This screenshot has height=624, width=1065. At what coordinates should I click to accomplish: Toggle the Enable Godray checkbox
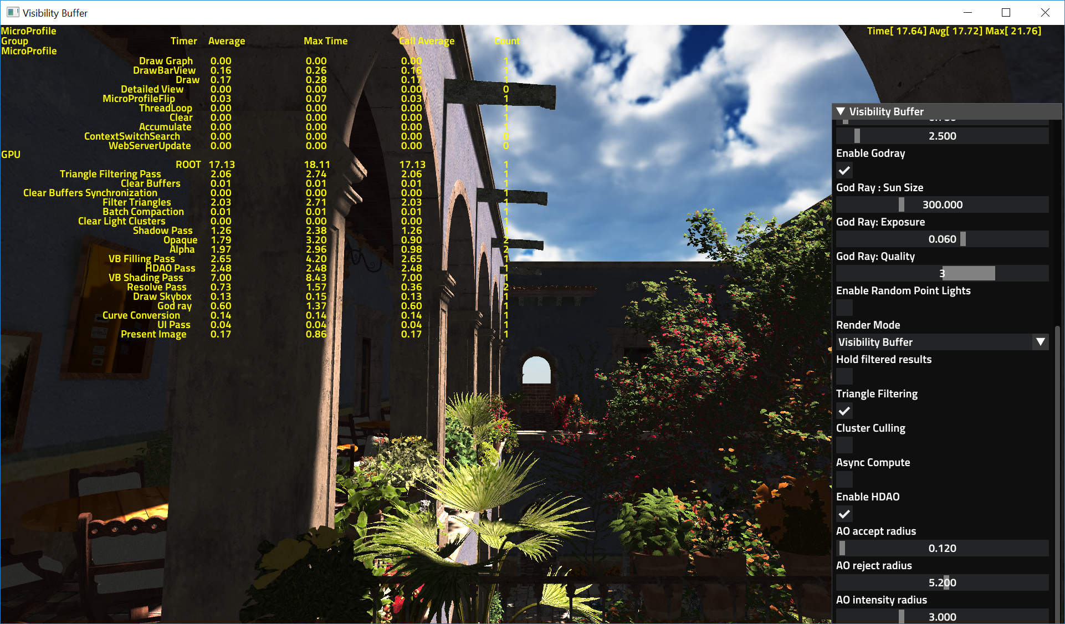point(844,172)
